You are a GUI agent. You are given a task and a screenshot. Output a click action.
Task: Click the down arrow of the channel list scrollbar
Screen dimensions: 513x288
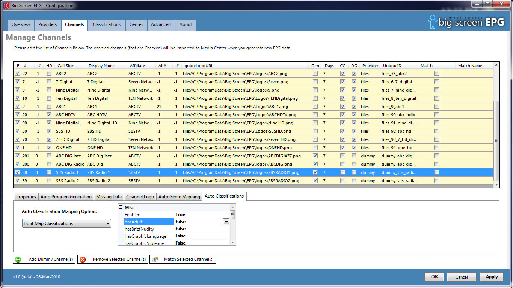(497, 185)
